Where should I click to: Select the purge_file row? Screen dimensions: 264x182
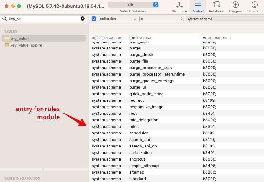(176, 61)
